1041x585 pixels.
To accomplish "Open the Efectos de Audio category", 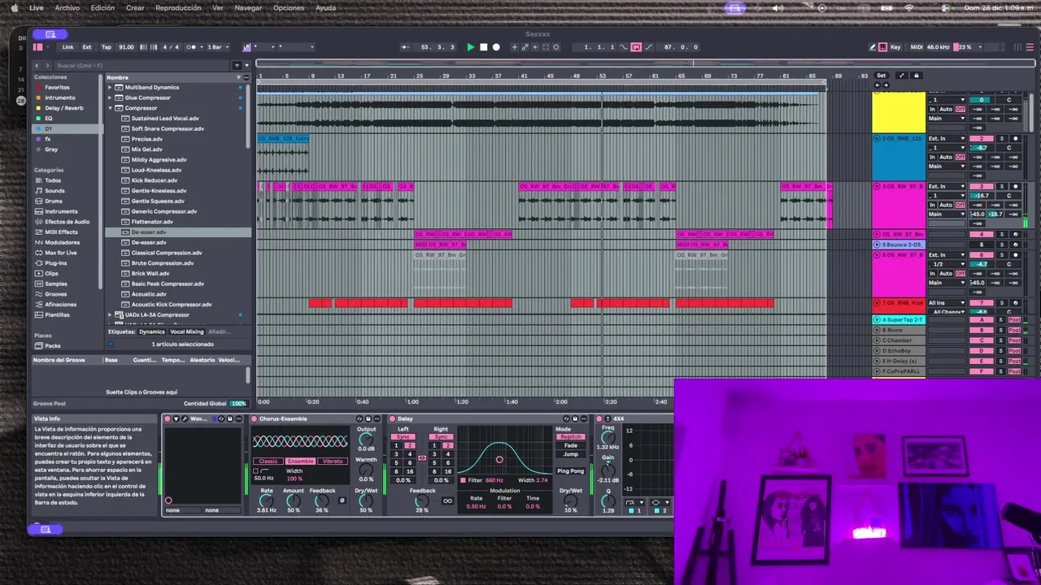I will pos(68,221).
